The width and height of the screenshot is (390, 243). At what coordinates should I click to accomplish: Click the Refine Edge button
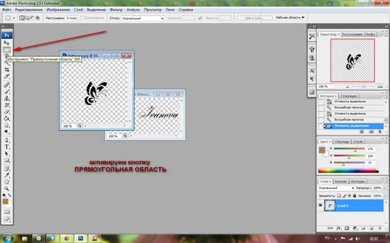pyautogui.click(x=255, y=18)
